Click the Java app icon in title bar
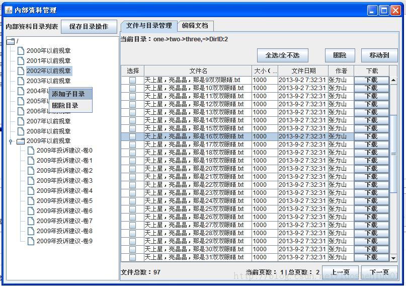The height and width of the screenshot is (286, 406). point(9,10)
